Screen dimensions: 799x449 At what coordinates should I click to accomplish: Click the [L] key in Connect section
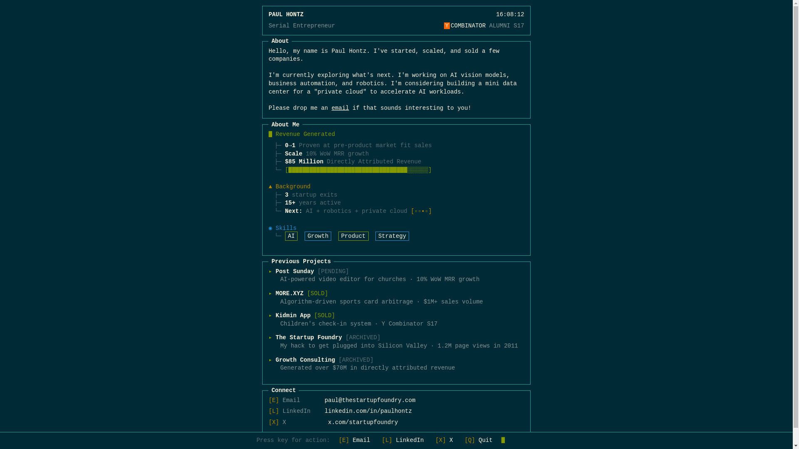274,411
